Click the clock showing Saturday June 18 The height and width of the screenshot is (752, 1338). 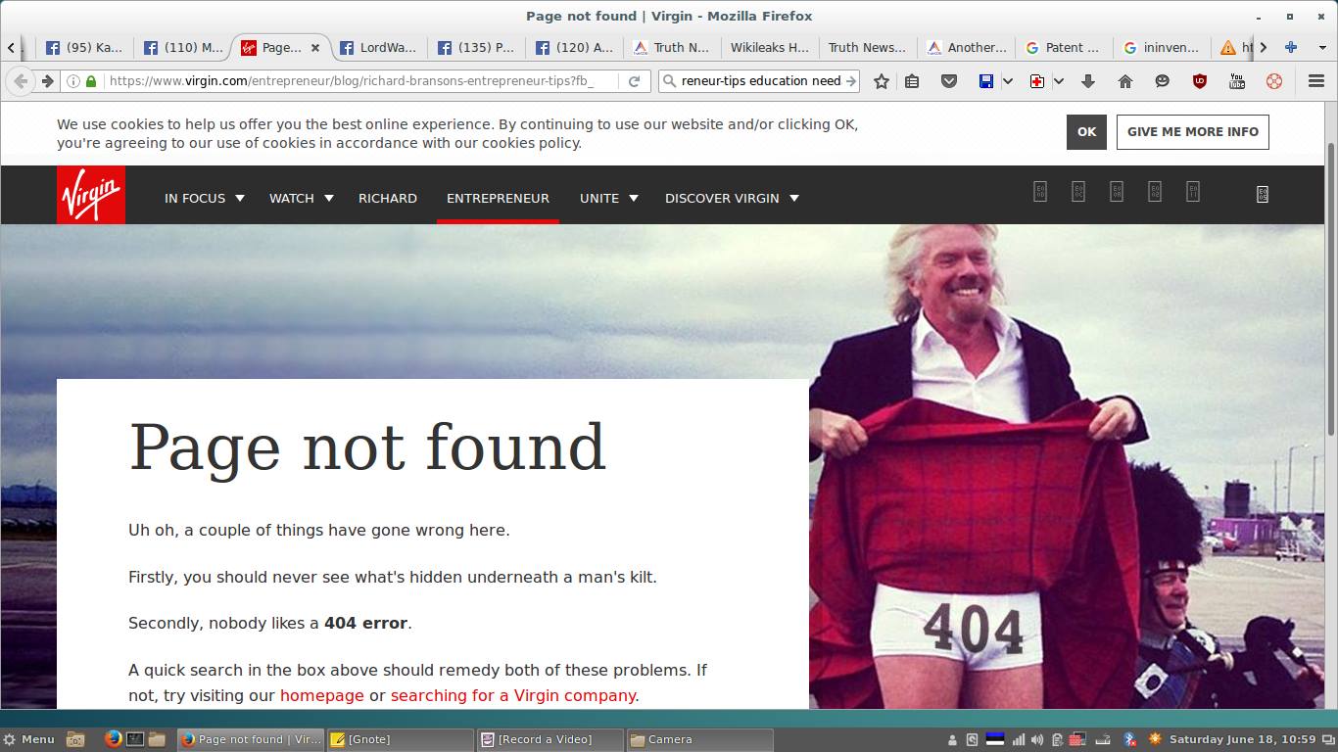(x=1242, y=739)
